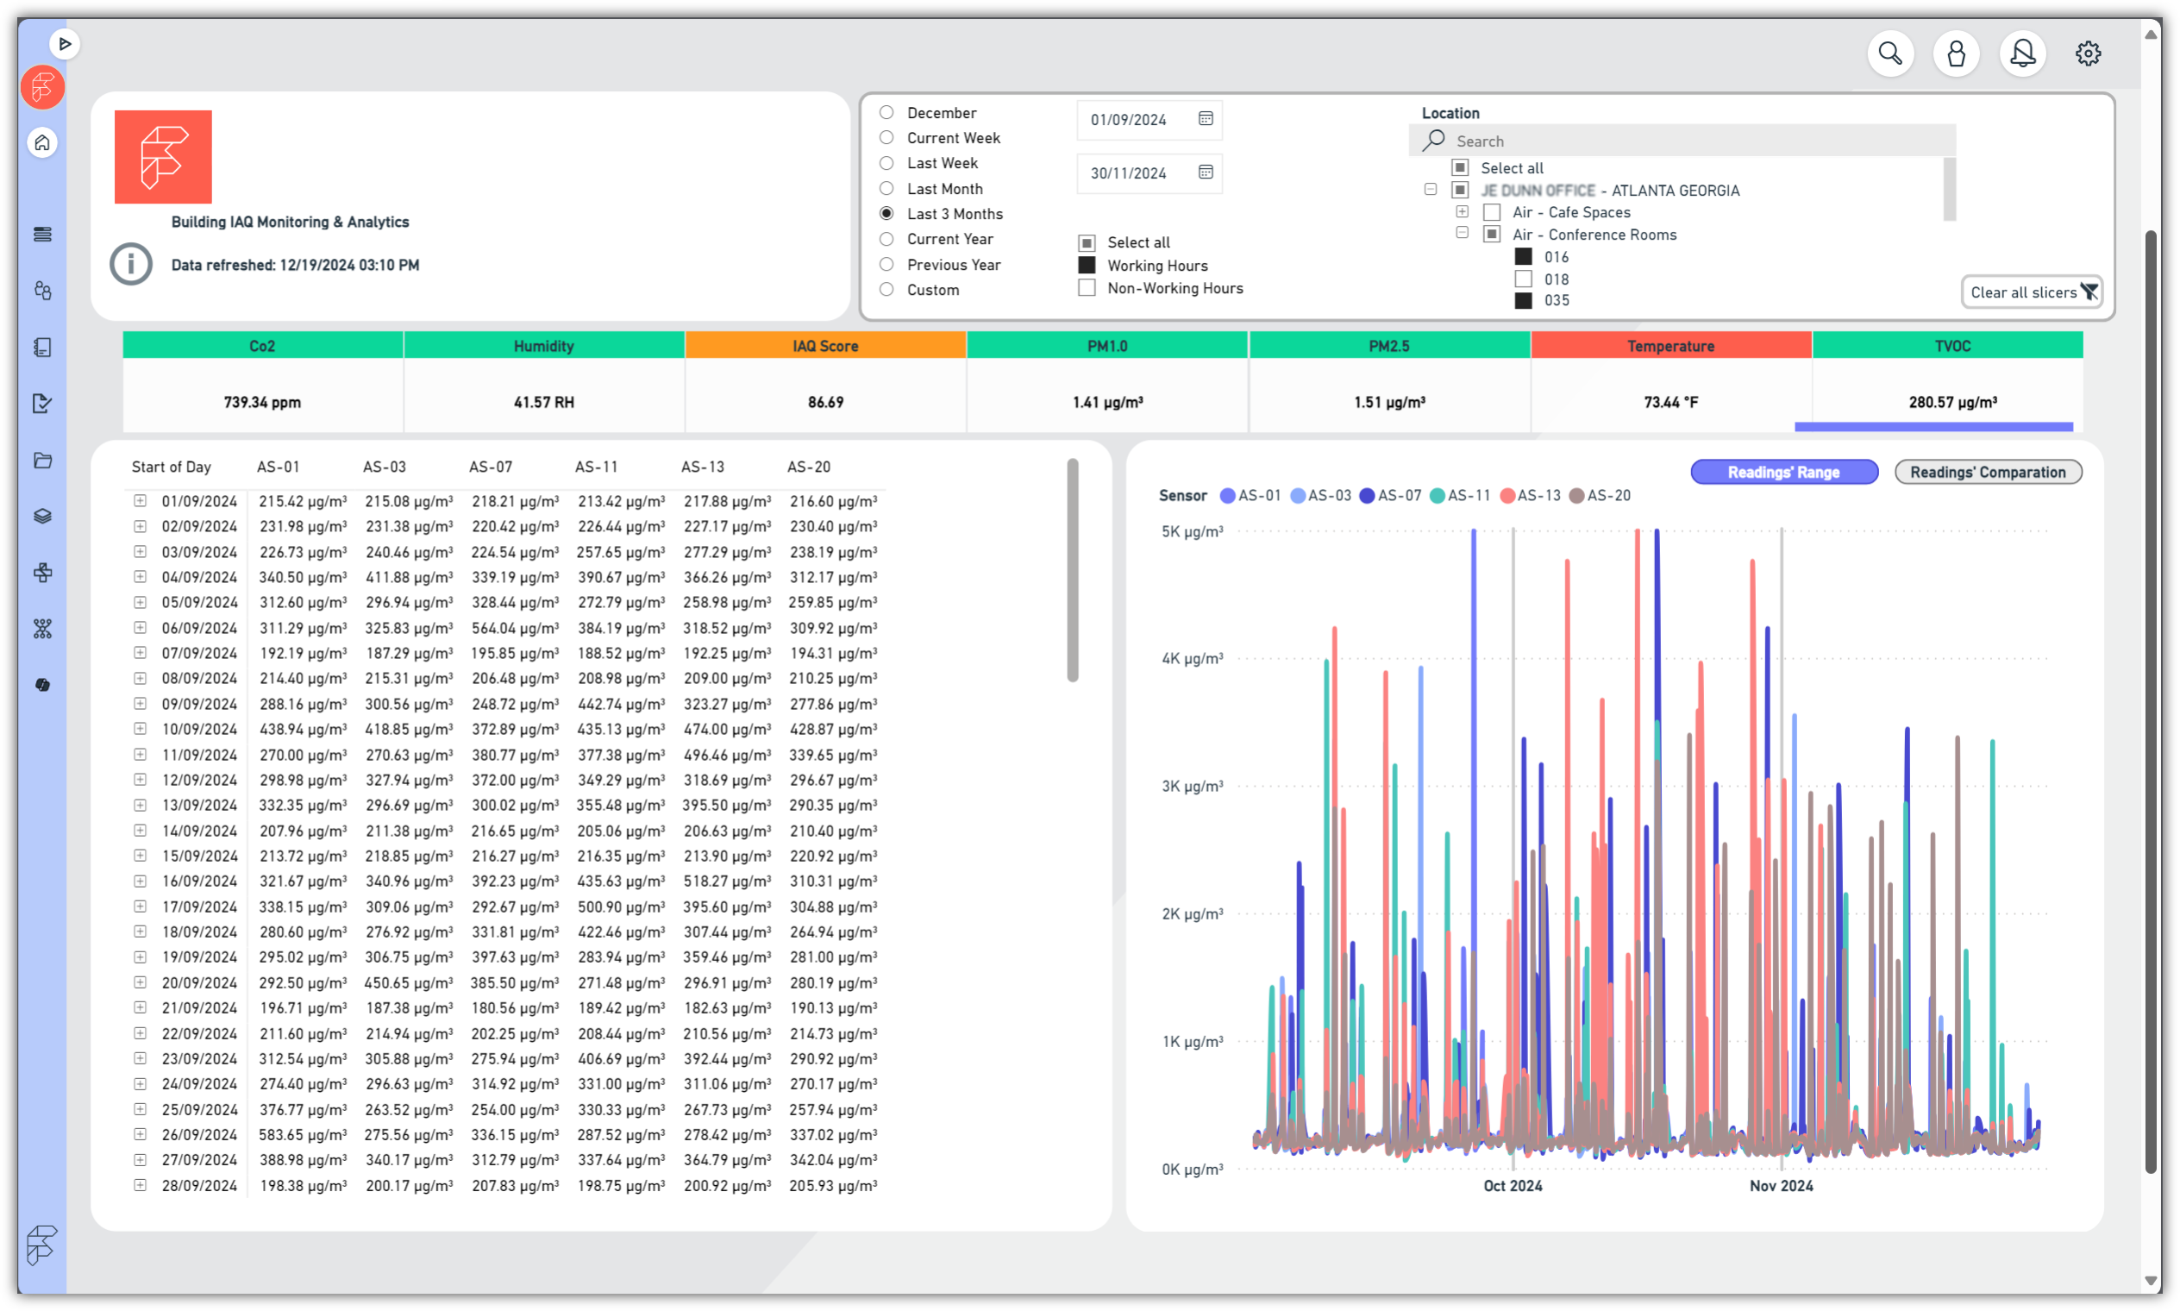The height and width of the screenshot is (1311, 2180).
Task: Select the Custom period radio button
Action: coord(886,290)
